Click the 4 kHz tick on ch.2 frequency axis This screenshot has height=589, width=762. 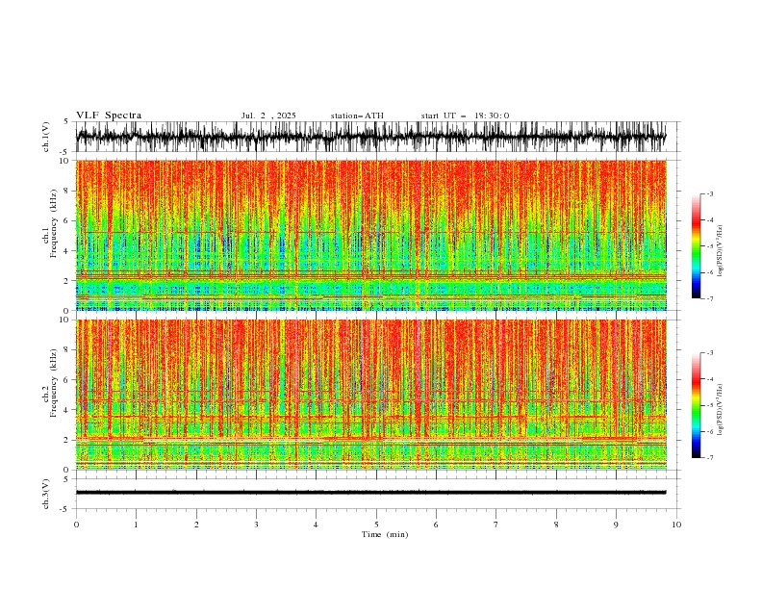click(67, 410)
